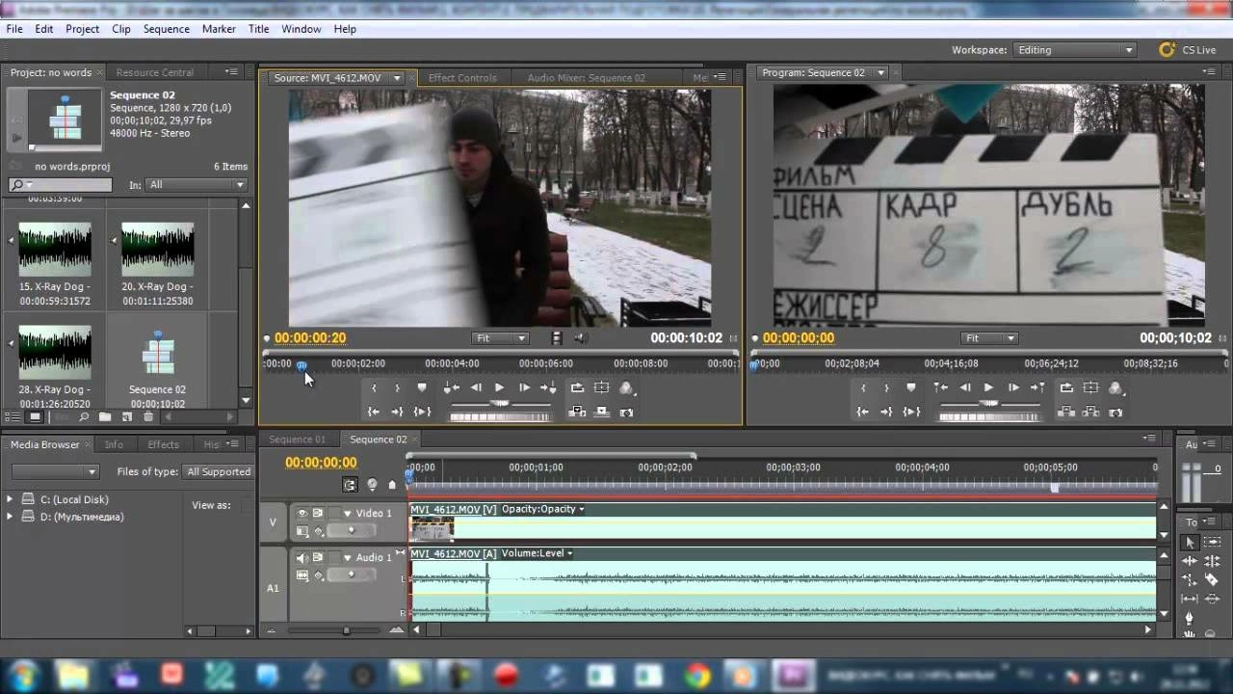Click Lift button in Program monitor

1066,412
